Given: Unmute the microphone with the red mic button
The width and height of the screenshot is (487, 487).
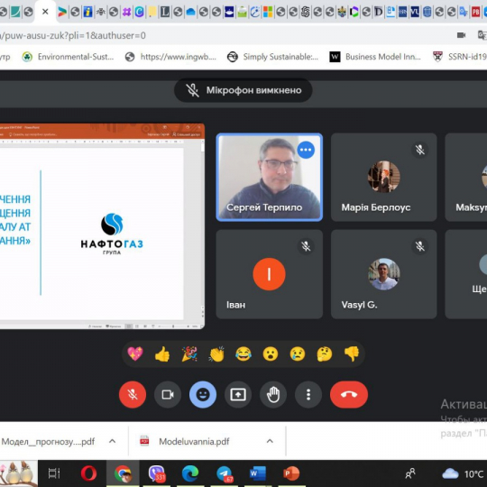Looking at the screenshot, I should tap(133, 394).
